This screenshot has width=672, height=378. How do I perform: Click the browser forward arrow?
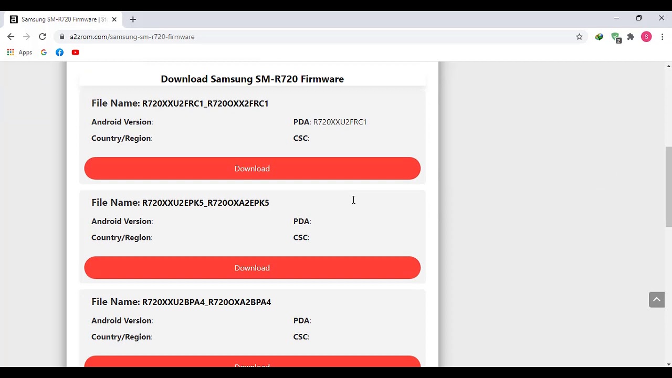pos(26,37)
